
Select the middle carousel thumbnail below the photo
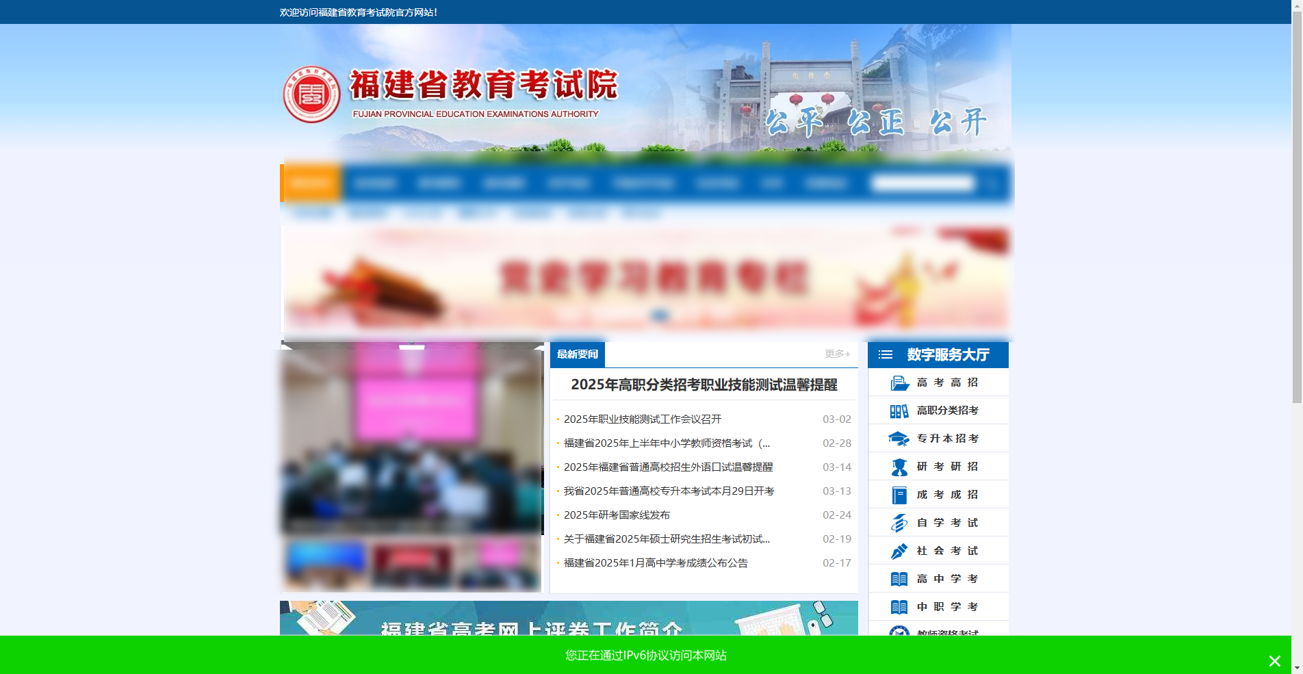pyautogui.click(x=411, y=565)
